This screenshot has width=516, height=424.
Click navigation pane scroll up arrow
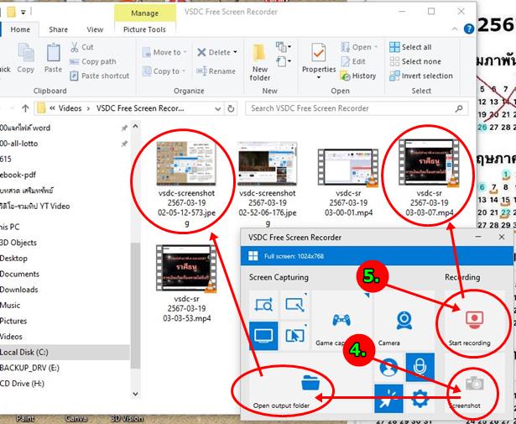coord(136,127)
